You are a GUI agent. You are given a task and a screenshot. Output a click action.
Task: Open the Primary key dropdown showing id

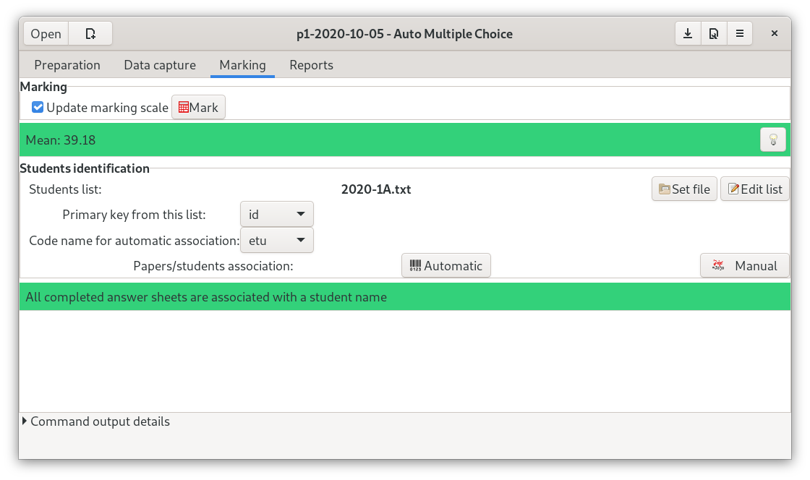point(276,215)
